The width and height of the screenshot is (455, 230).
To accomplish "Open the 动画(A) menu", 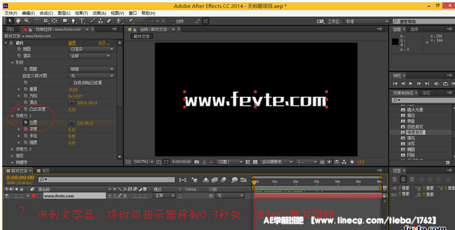I will pos(99,13).
